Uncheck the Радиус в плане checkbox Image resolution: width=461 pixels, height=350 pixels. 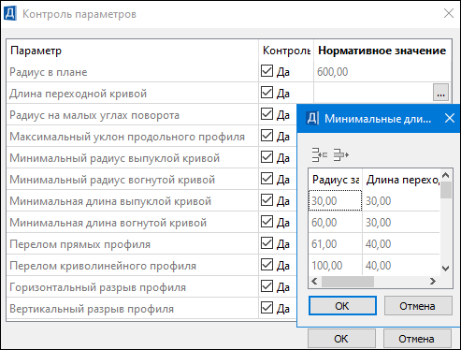tap(267, 71)
